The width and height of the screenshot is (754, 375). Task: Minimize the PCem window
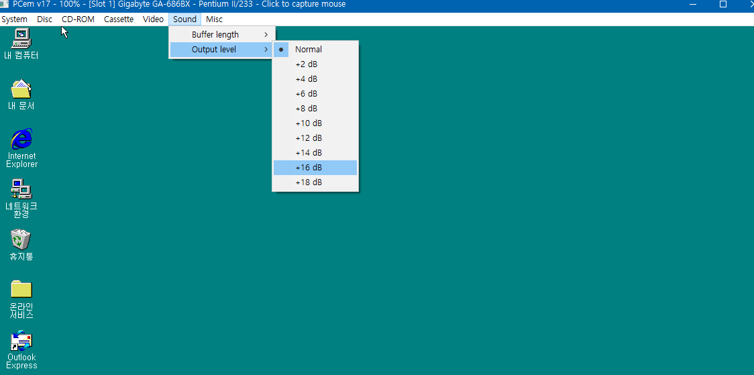694,4
